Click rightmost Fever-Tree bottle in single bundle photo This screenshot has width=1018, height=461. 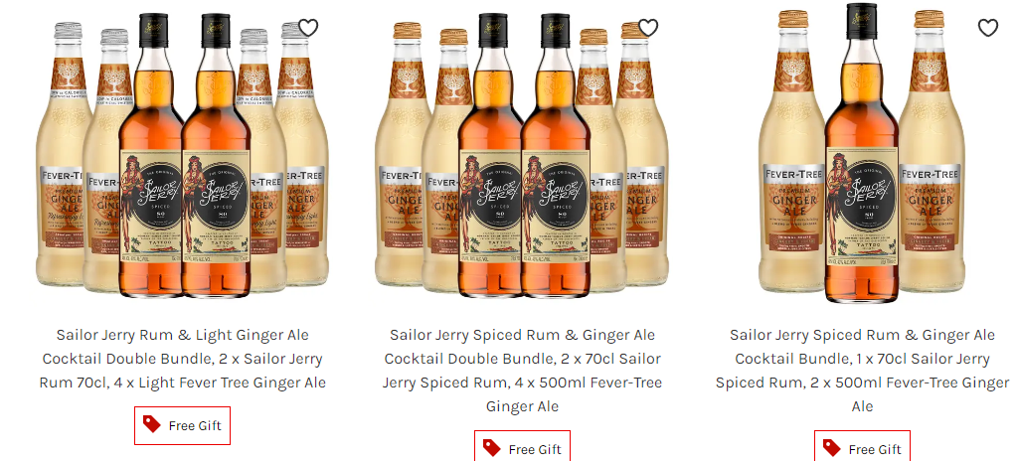[x=932, y=151]
